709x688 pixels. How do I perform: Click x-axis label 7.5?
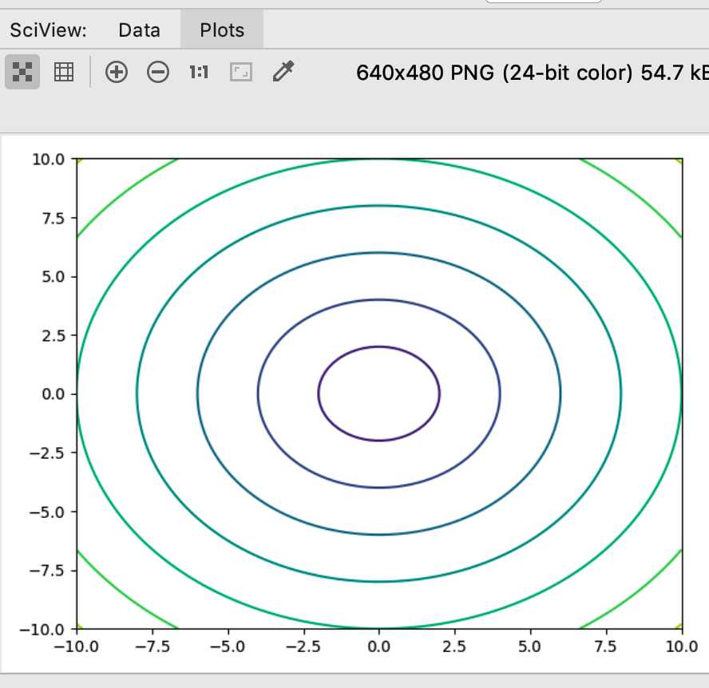pos(605,646)
